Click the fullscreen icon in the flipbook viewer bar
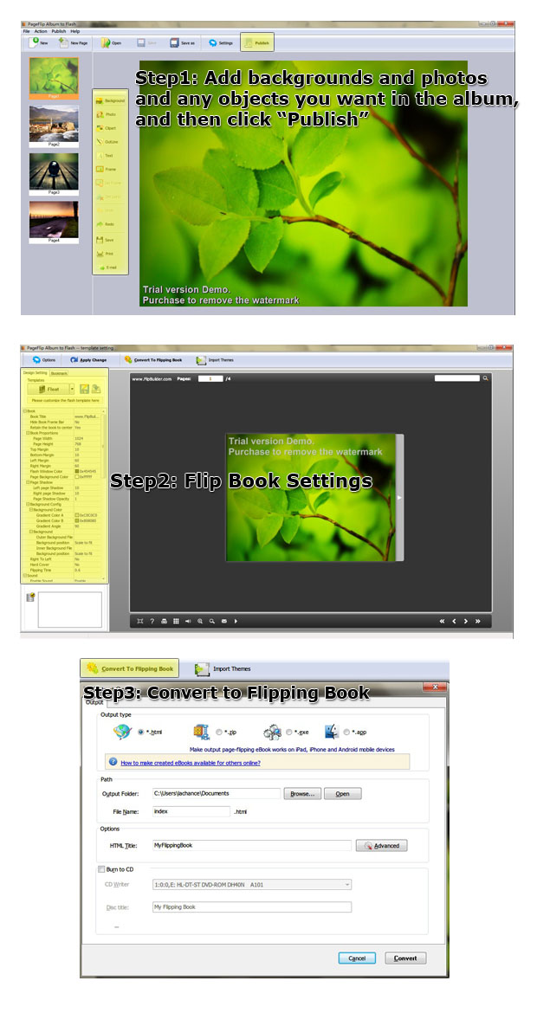Screen dimensions: 537x1013 [x=140, y=621]
